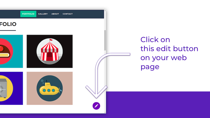Image resolution: width=210 pixels, height=118 pixels.
Task: Open the circus tent portfolio thumbnail
Action: tap(50, 51)
